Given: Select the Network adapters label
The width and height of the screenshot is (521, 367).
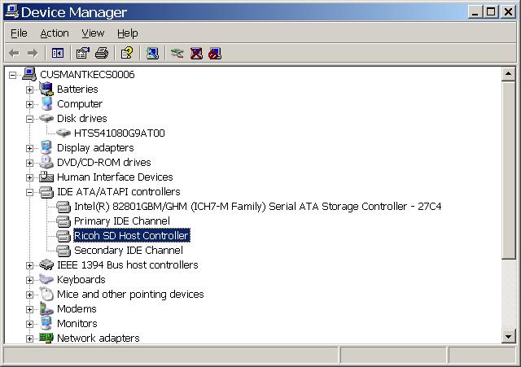Looking at the screenshot, I should pos(99,338).
